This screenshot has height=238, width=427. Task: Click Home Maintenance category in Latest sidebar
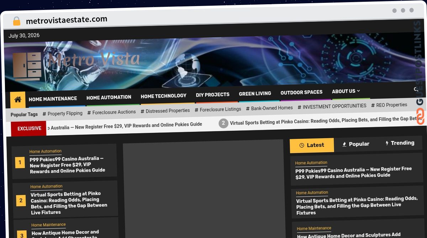pos(314,228)
